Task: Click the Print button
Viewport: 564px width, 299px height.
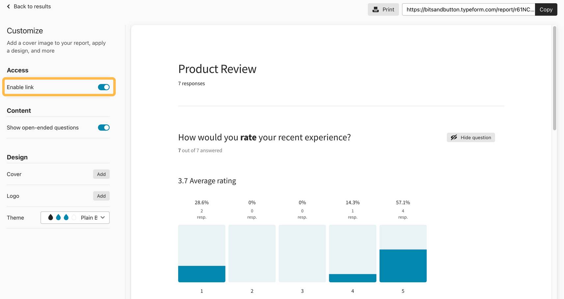Action: pos(383,10)
